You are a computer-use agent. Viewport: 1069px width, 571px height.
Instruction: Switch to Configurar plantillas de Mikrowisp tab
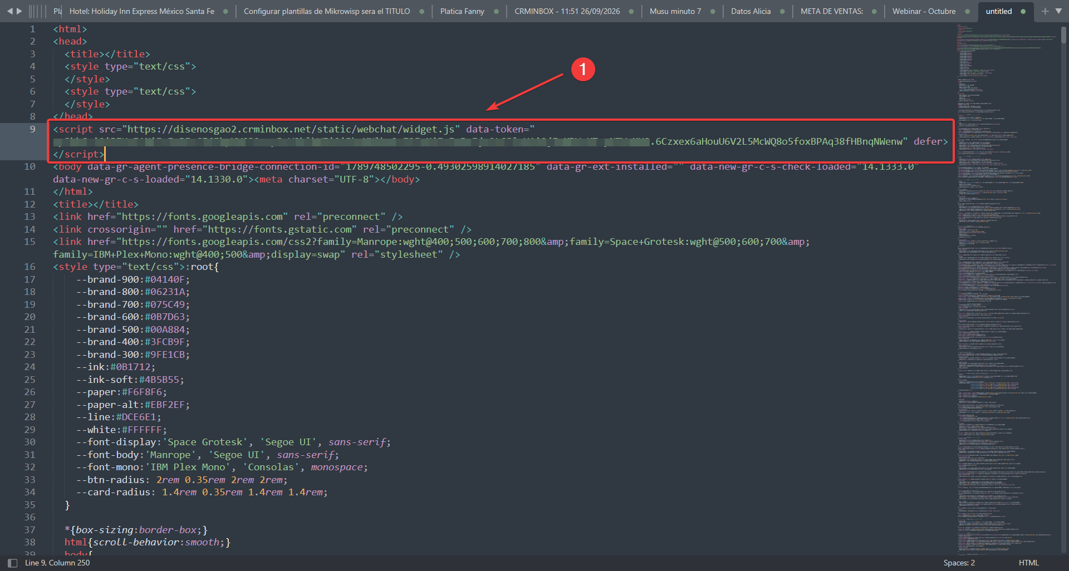(327, 11)
